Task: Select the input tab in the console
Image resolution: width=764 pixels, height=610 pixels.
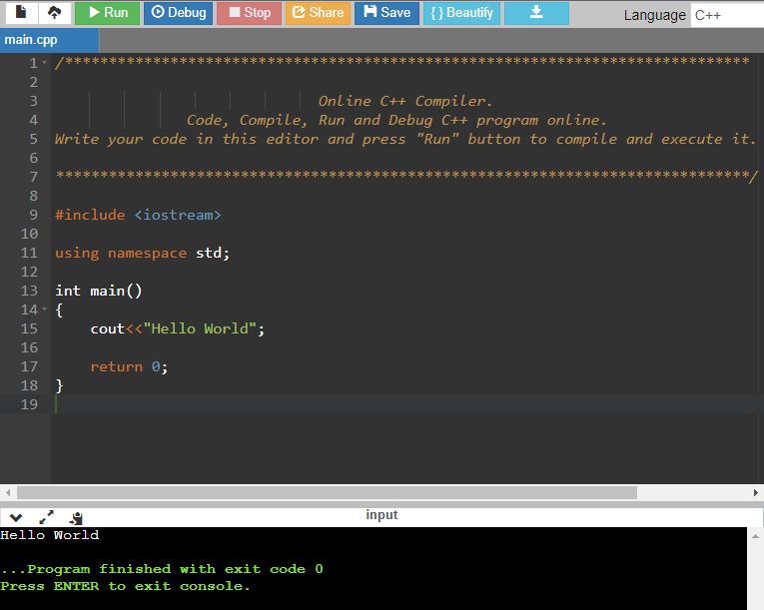Action: [x=382, y=515]
